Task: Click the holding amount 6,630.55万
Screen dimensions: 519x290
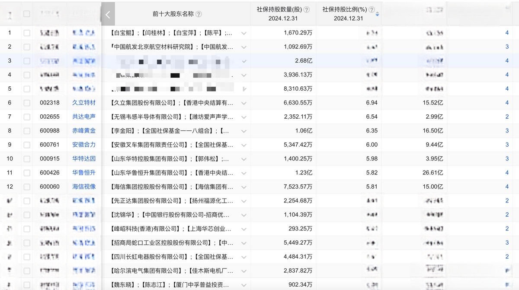Action: click(x=298, y=103)
